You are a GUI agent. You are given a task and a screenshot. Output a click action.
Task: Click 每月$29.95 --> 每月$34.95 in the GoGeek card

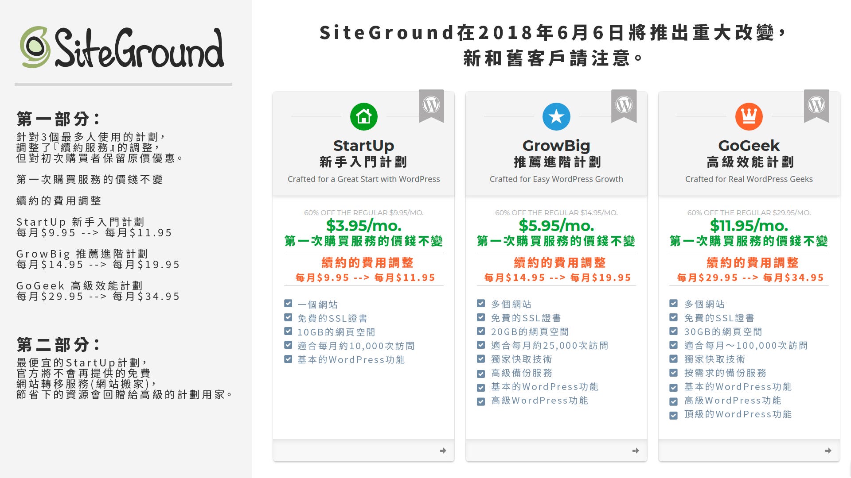tap(750, 278)
